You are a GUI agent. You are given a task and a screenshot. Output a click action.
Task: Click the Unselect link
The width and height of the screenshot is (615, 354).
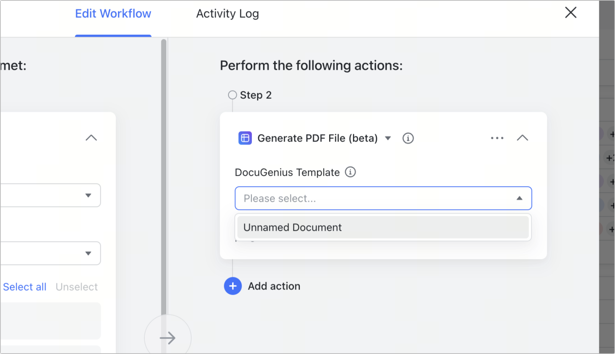(77, 286)
